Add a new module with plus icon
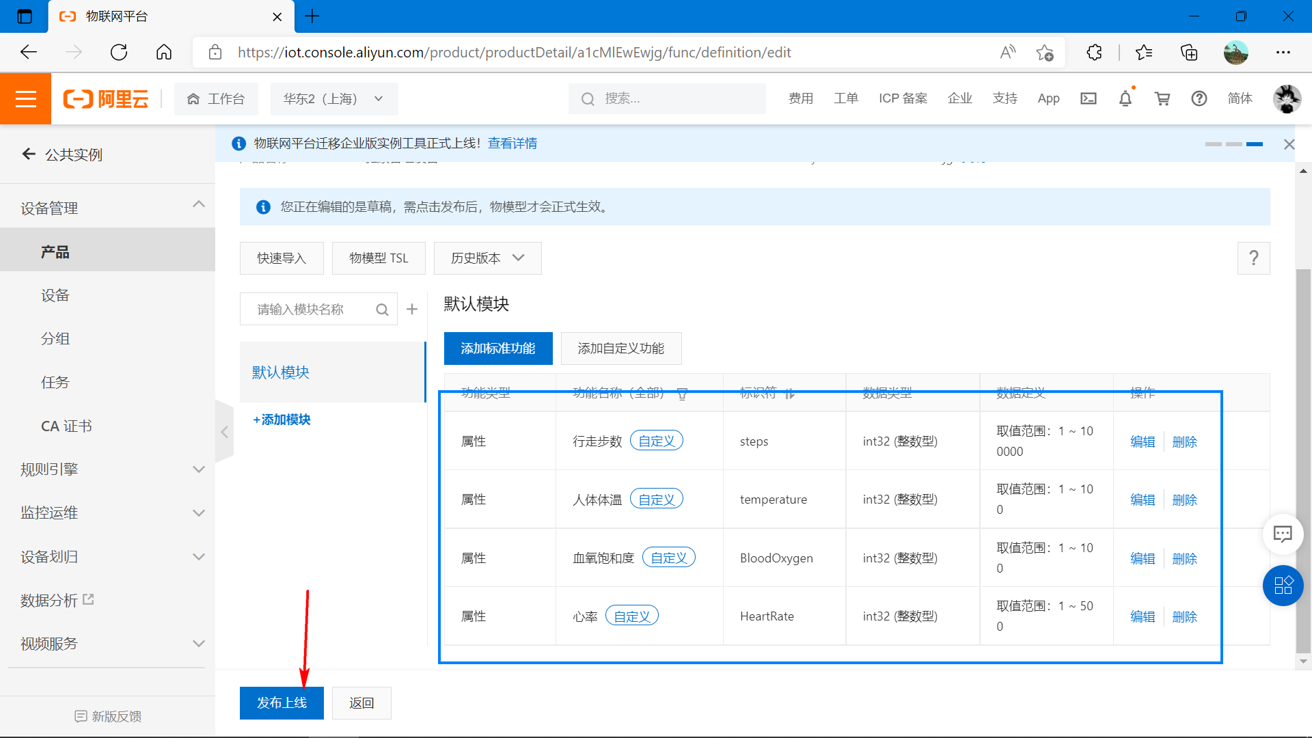The width and height of the screenshot is (1312, 738). [x=412, y=310]
